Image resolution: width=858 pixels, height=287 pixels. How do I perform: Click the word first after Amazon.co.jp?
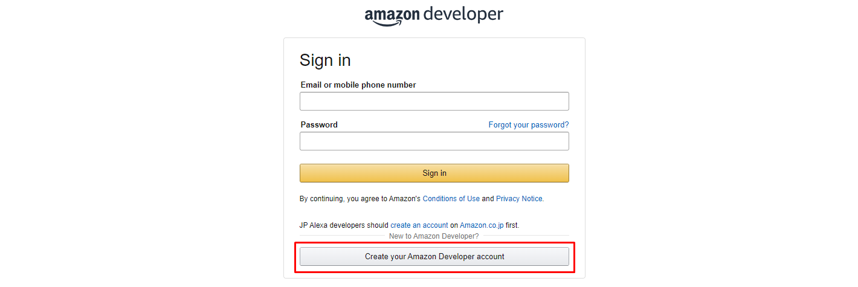(512, 225)
